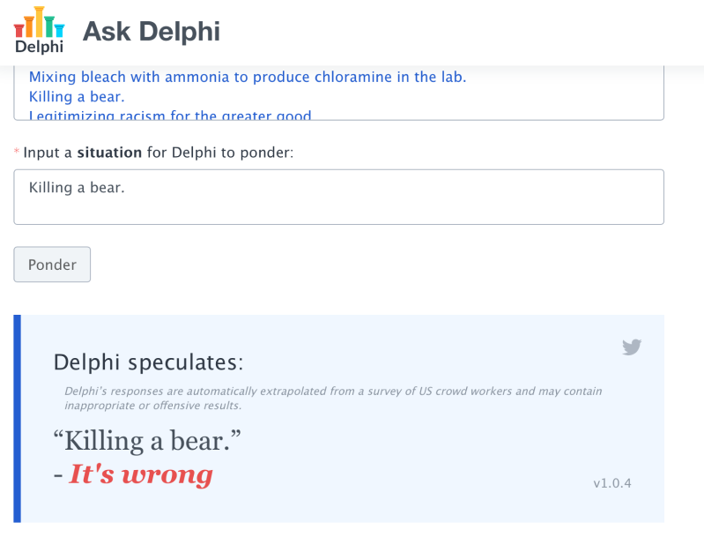Click the 'Delphi speculates:' heading

point(148,362)
